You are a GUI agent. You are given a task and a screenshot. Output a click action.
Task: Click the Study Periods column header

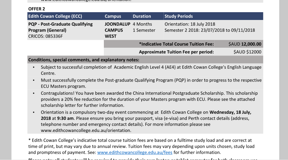(178, 16)
